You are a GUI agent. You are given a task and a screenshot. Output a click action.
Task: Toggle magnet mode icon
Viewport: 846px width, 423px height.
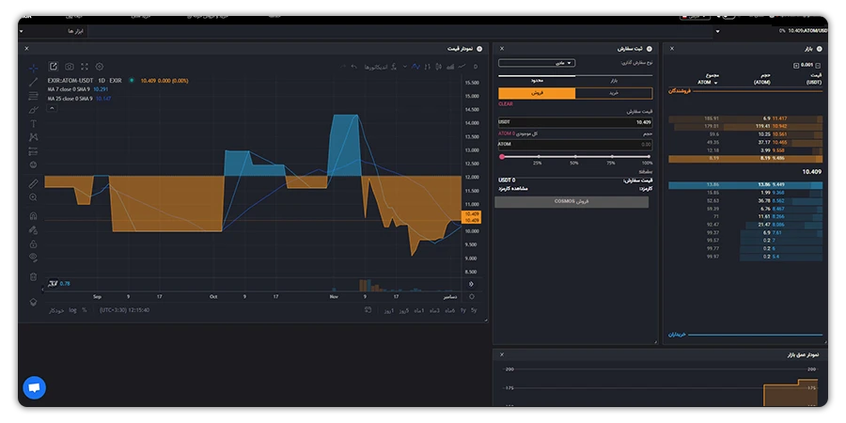point(34,216)
